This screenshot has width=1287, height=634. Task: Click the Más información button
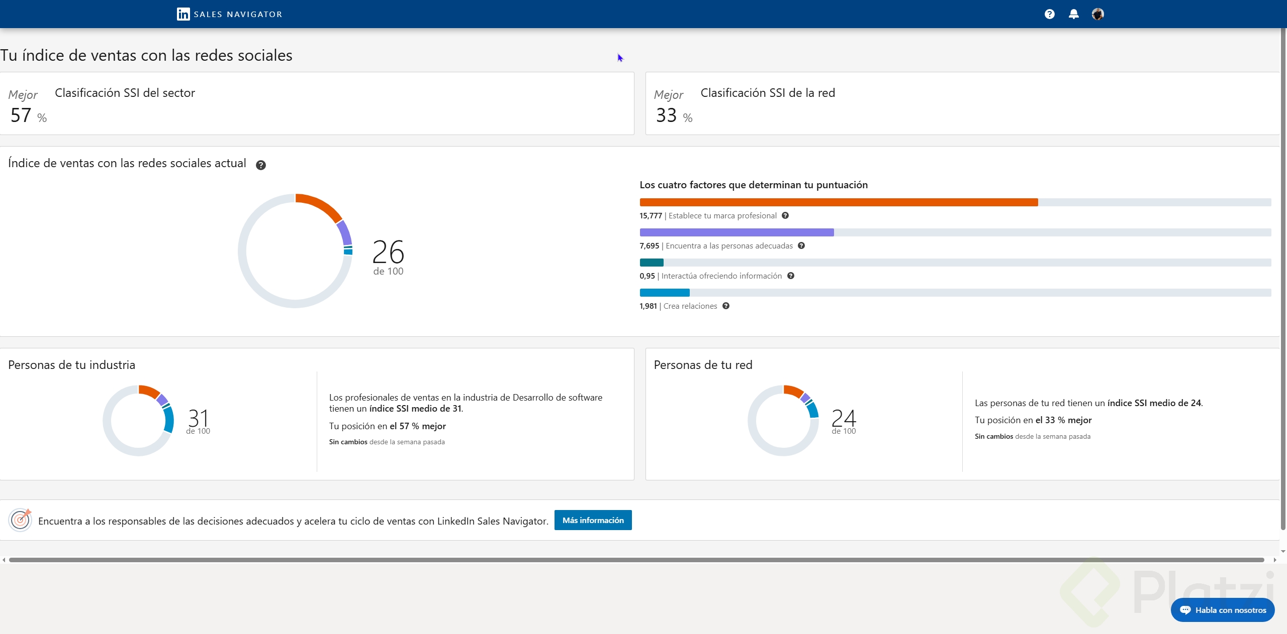click(x=593, y=520)
